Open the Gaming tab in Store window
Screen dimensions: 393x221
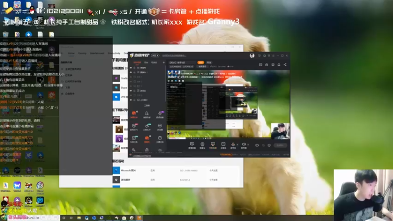82,53
